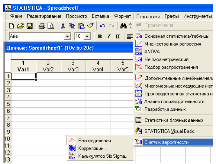Click the Разработка данных icon
This screenshot has width=216, height=164.
coord(138,109)
